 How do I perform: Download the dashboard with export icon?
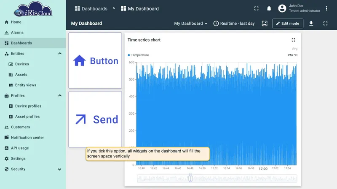coord(311,24)
